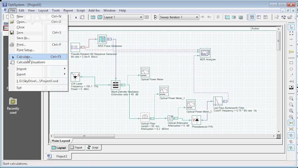Choose Print Setup... menu entry

pos(38,50)
